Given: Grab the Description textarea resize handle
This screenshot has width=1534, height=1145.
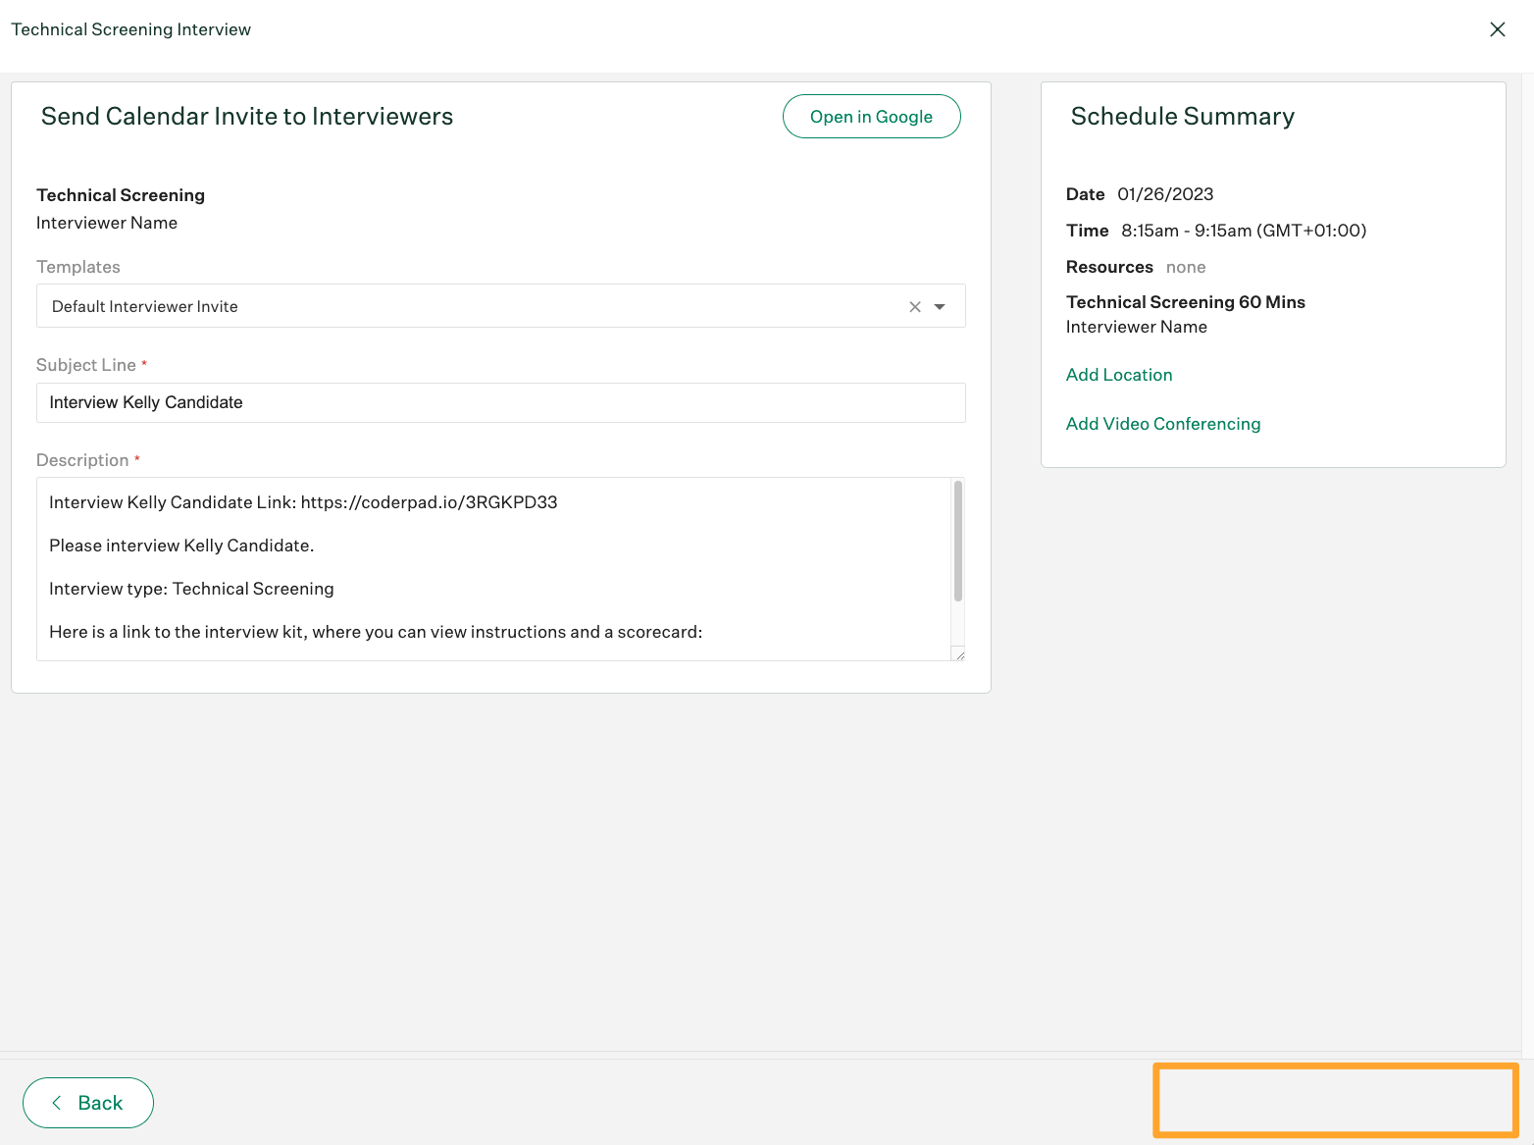Looking at the screenshot, I should (x=959, y=654).
